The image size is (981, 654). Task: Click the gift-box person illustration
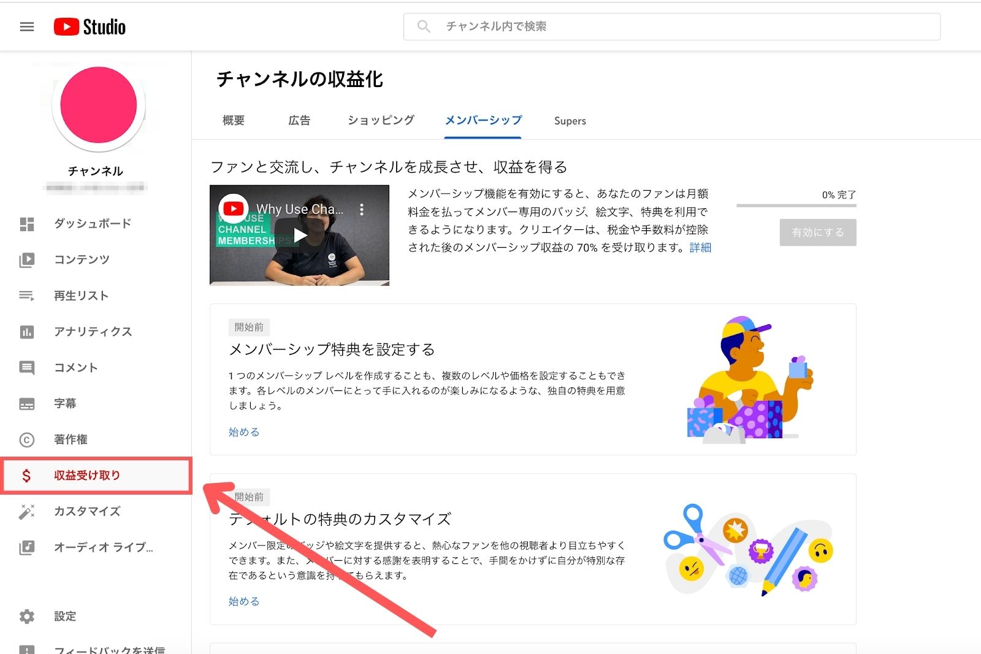click(749, 379)
